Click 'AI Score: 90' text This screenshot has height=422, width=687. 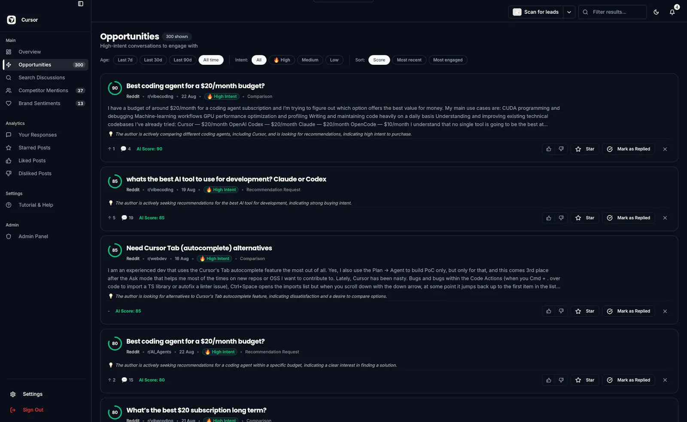149,149
